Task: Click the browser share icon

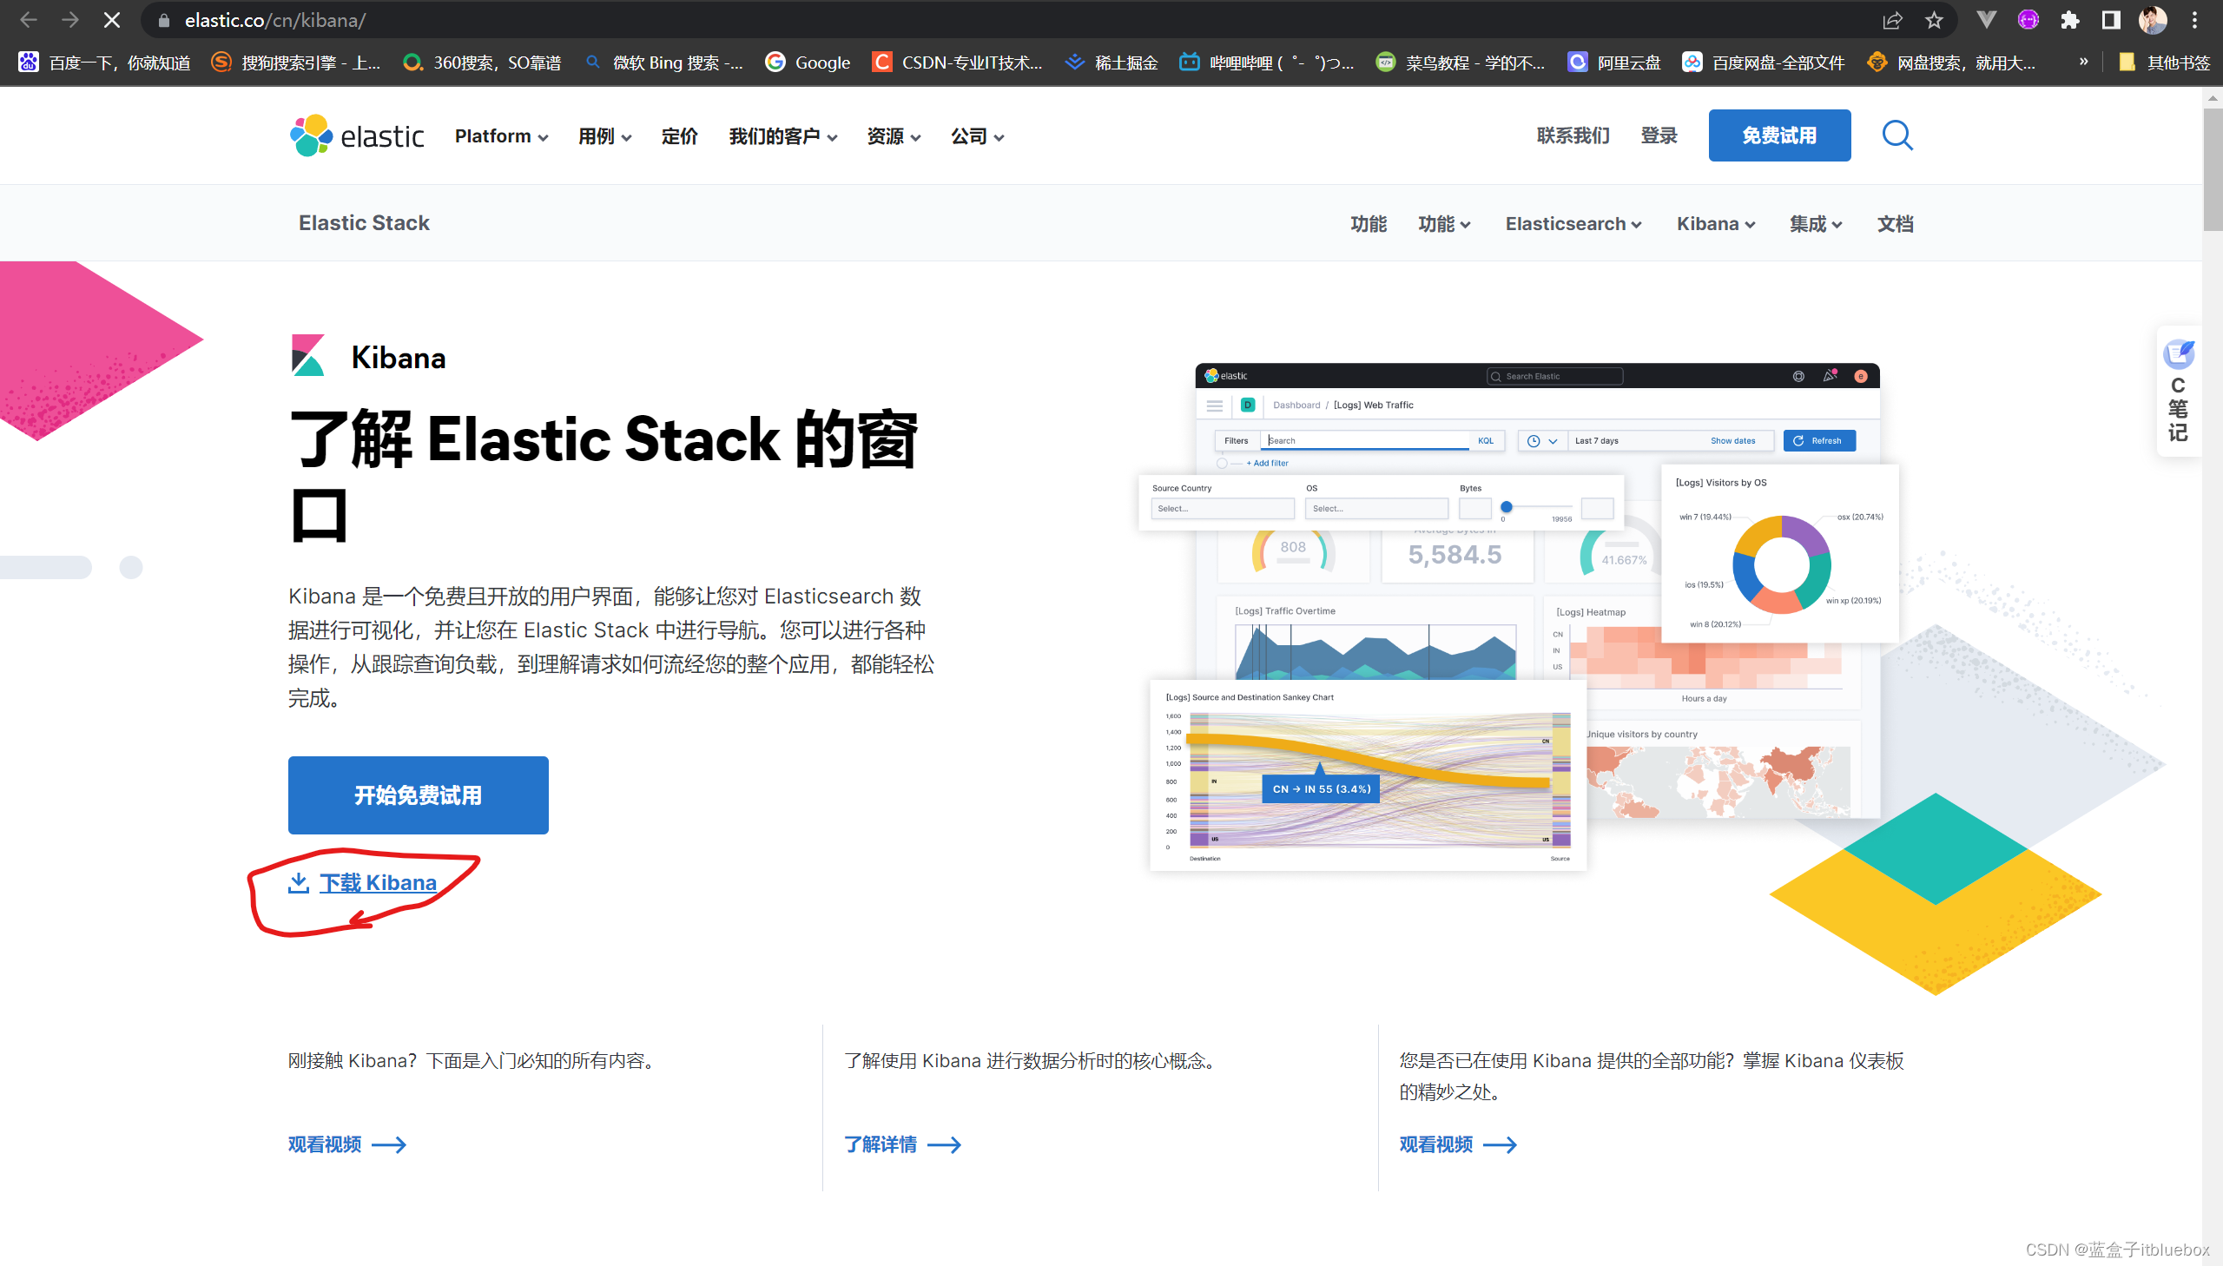Action: pos(1893,20)
